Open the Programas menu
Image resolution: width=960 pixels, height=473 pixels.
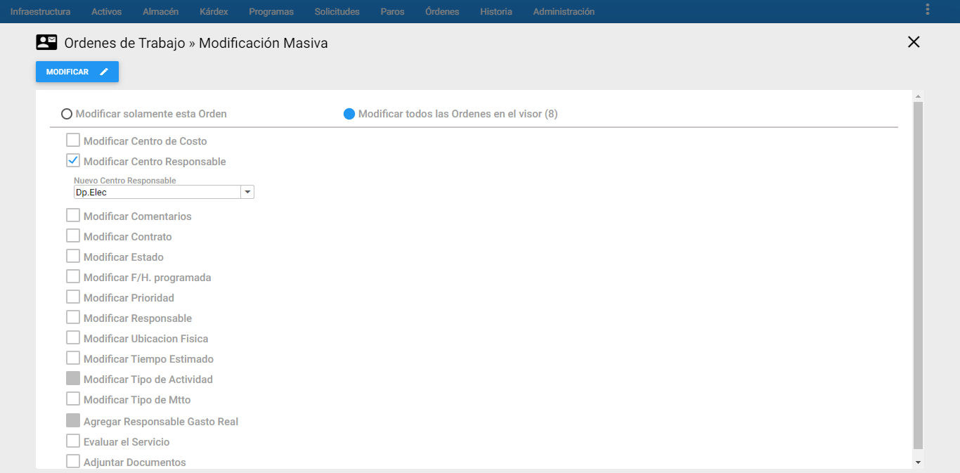point(271,12)
